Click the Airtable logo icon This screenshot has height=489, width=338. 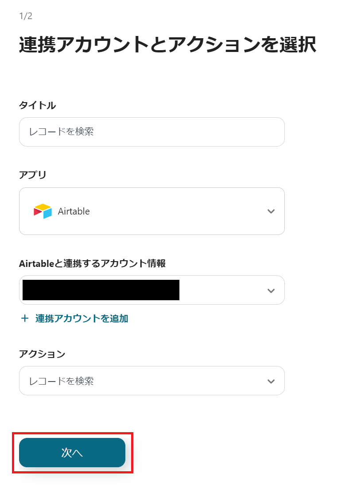coord(43,211)
